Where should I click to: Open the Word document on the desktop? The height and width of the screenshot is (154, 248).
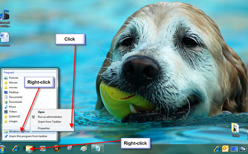pyautogui.click(x=5, y=39)
